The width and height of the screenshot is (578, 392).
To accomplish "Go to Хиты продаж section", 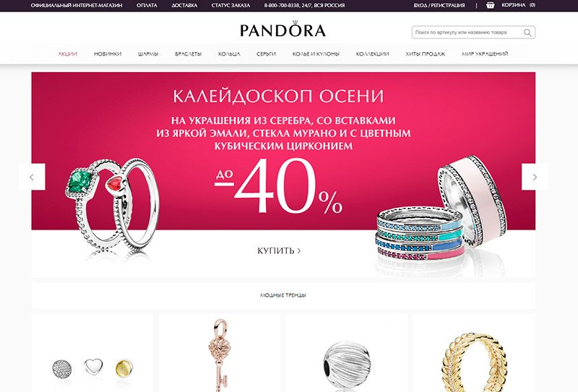I will 425,54.
